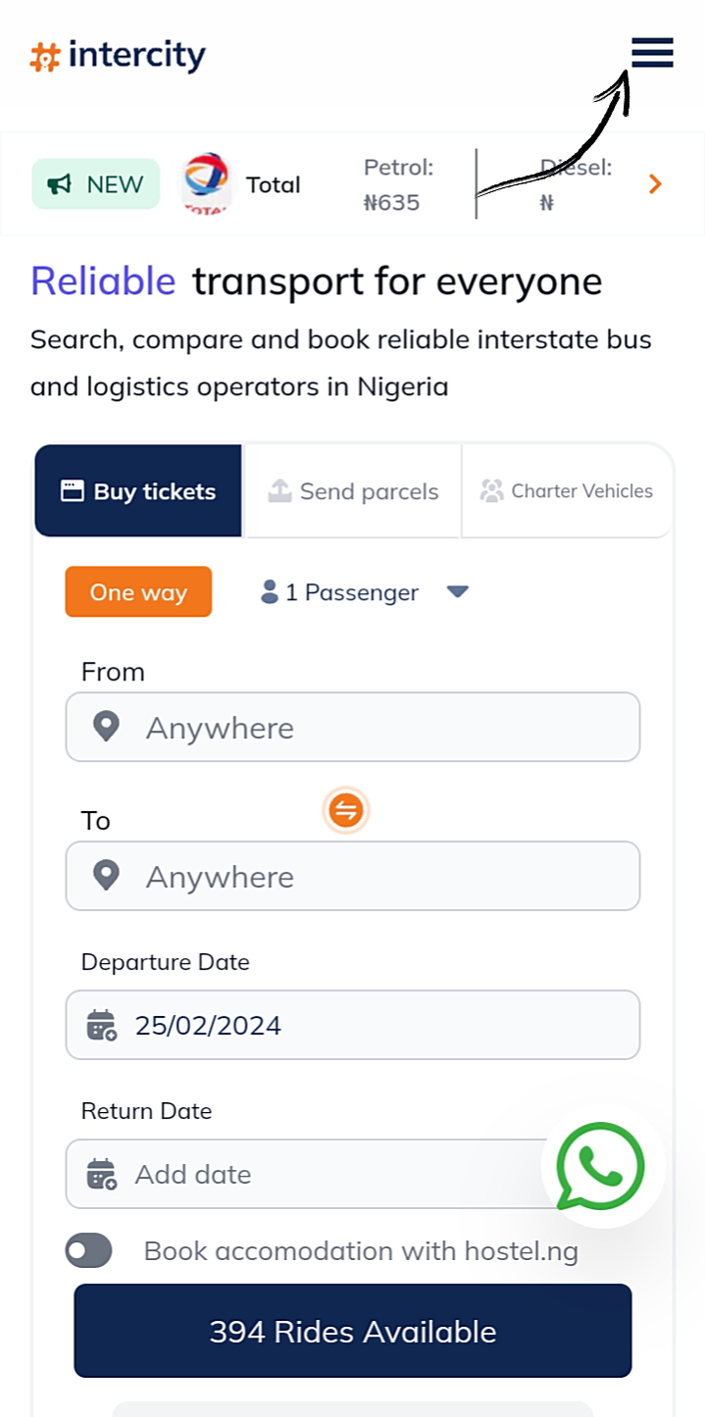Viewport: 705px width, 1417px height.
Task: Click the Return Date calendar icon
Action: point(102,1174)
